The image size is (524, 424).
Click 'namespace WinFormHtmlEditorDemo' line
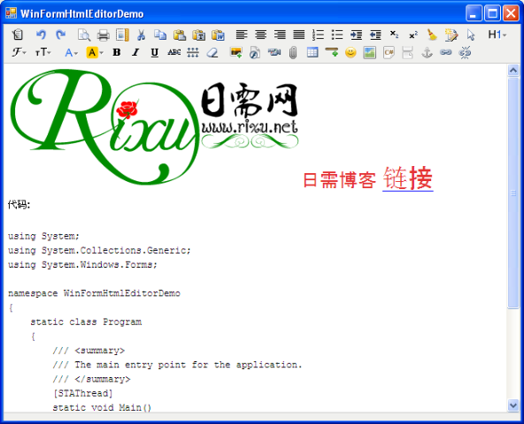pyautogui.click(x=94, y=293)
